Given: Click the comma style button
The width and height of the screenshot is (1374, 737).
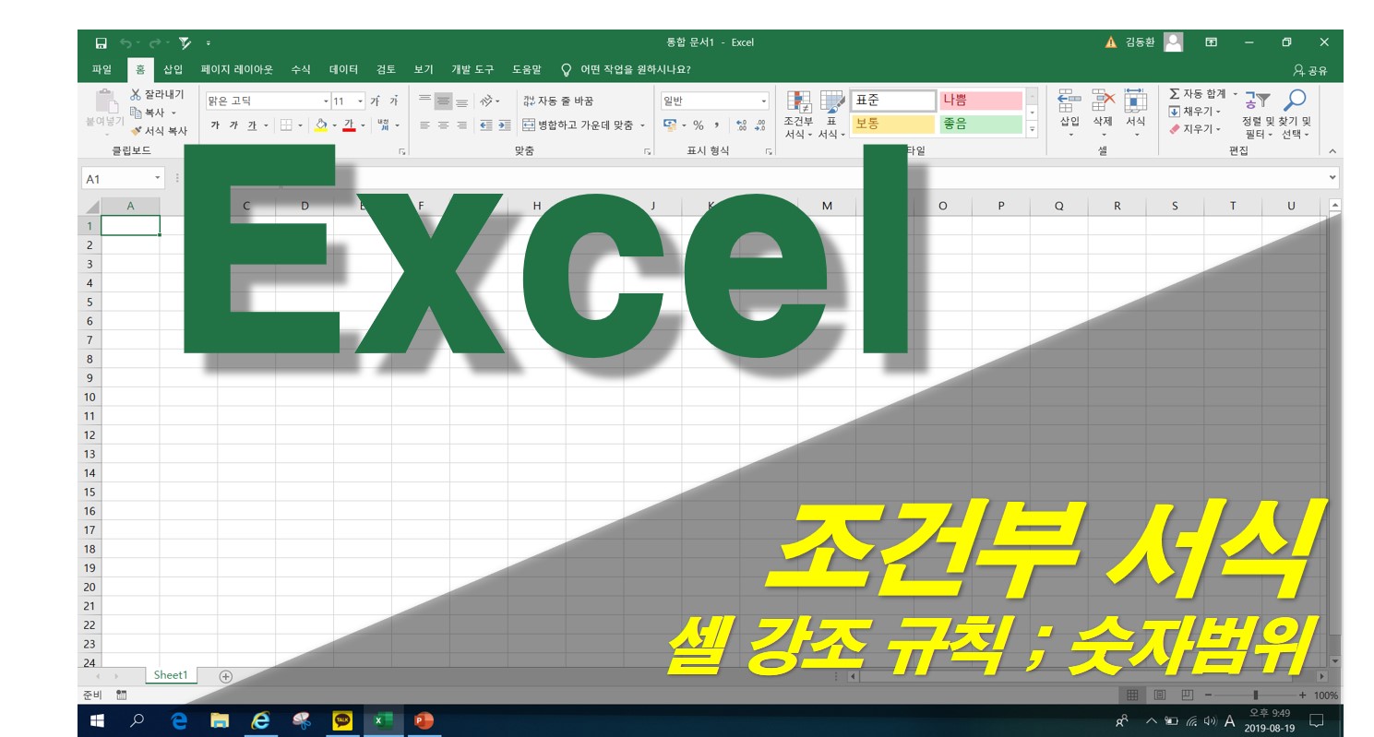Looking at the screenshot, I should [x=716, y=125].
